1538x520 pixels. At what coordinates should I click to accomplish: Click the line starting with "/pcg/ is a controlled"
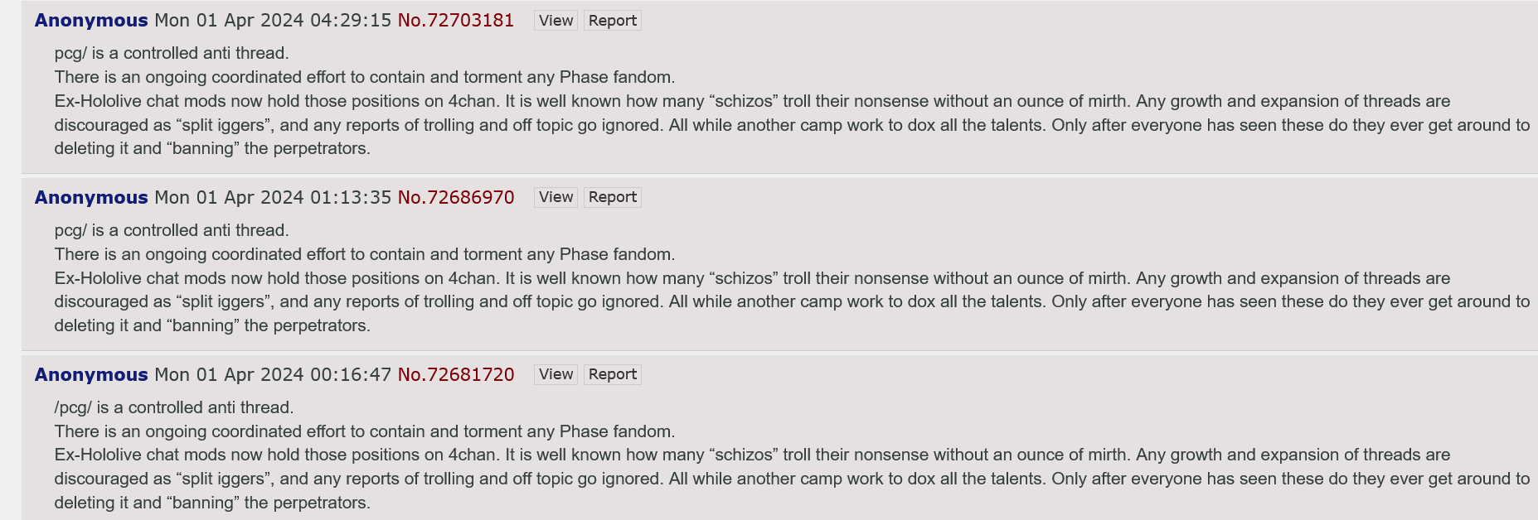click(174, 407)
